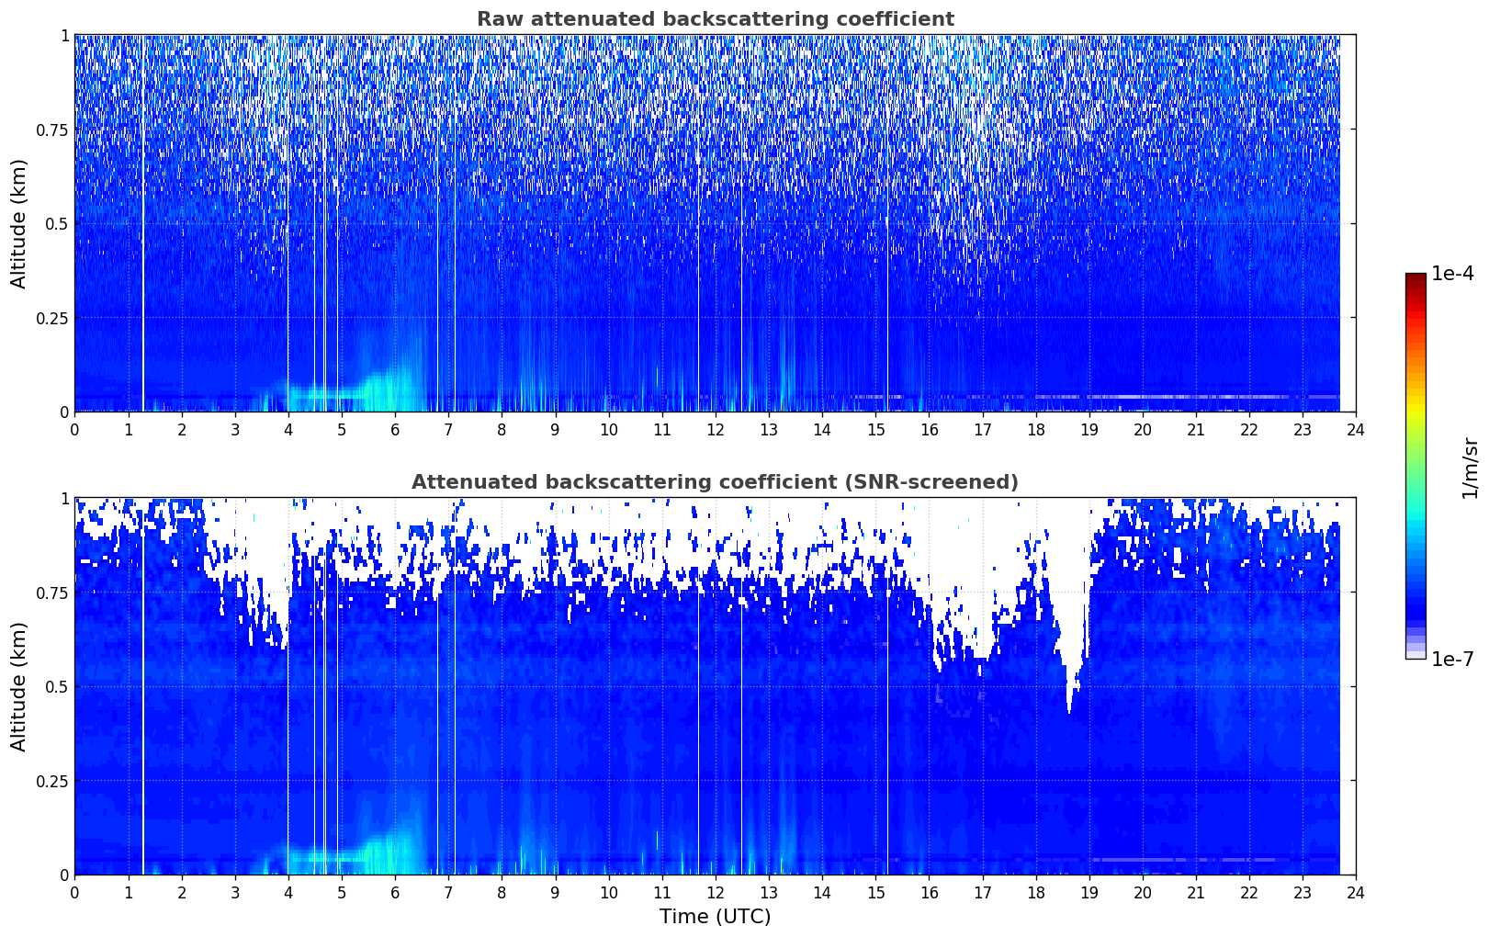Click the "Time (UTC)" x-axis label
The width and height of the screenshot is (1489, 937).
point(715,917)
